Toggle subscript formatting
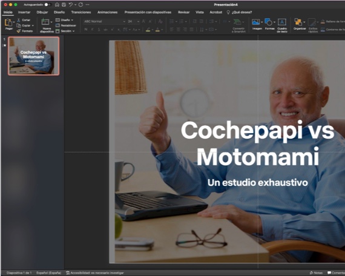Viewport: 345px width, 276px height. pyautogui.click(x=119, y=30)
